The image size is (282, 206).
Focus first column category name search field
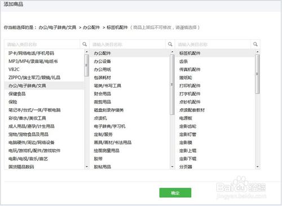[42, 44]
